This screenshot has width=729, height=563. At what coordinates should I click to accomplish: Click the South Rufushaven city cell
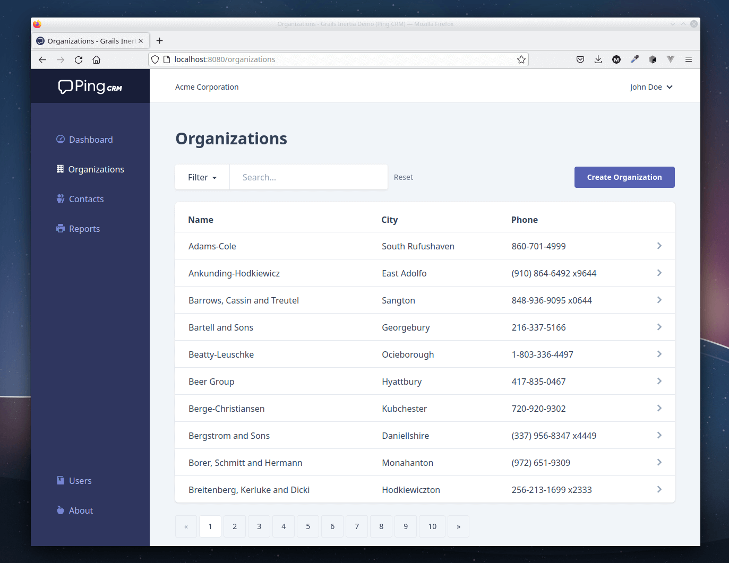coord(418,246)
